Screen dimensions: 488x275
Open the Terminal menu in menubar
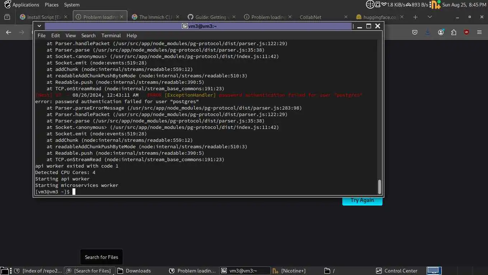tap(111, 35)
